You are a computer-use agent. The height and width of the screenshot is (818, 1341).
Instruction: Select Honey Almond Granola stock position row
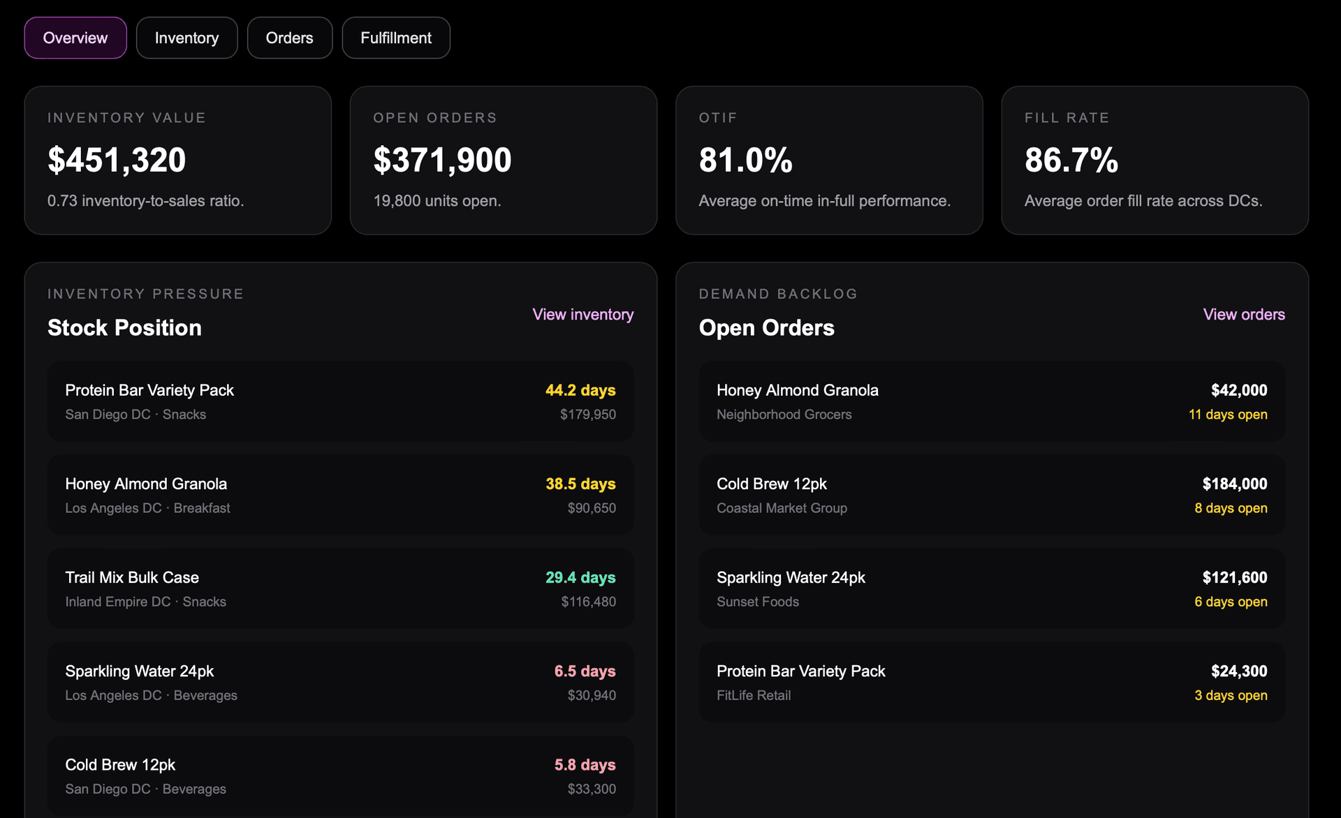coord(341,495)
